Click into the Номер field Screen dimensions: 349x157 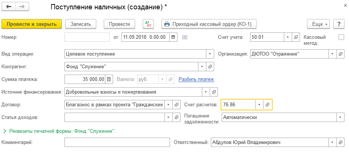click(87, 37)
